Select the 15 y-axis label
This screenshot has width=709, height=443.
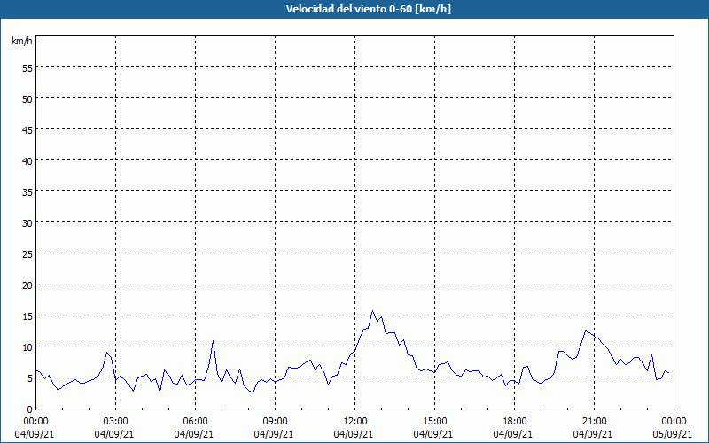pyautogui.click(x=27, y=316)
